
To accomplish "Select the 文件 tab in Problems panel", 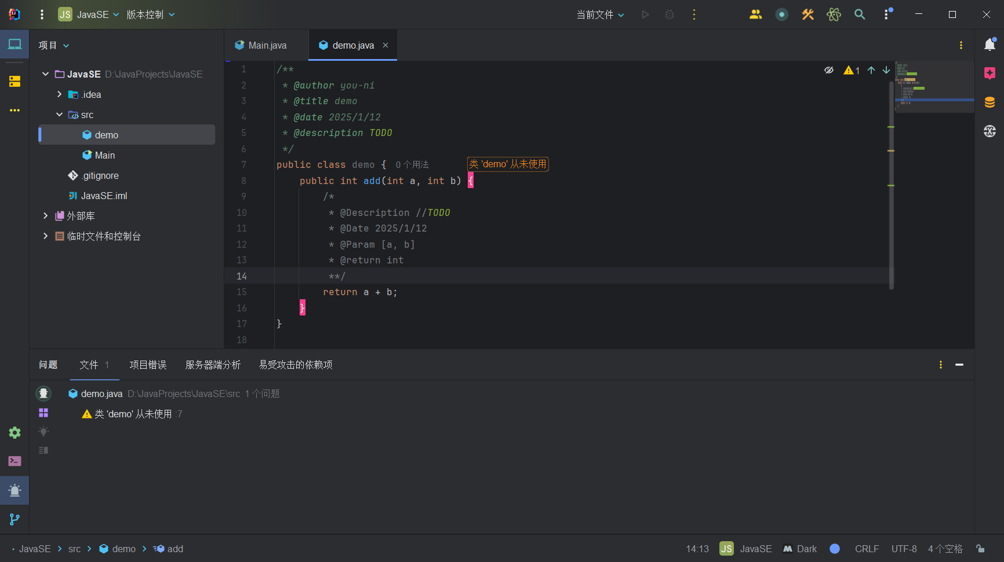I will (x=94, y=365).
